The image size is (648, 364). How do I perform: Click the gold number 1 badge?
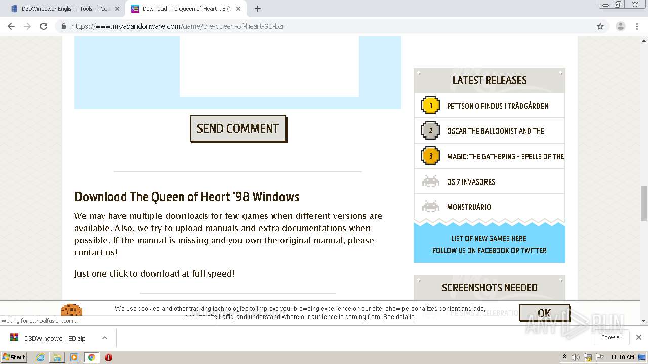point(431,105)
